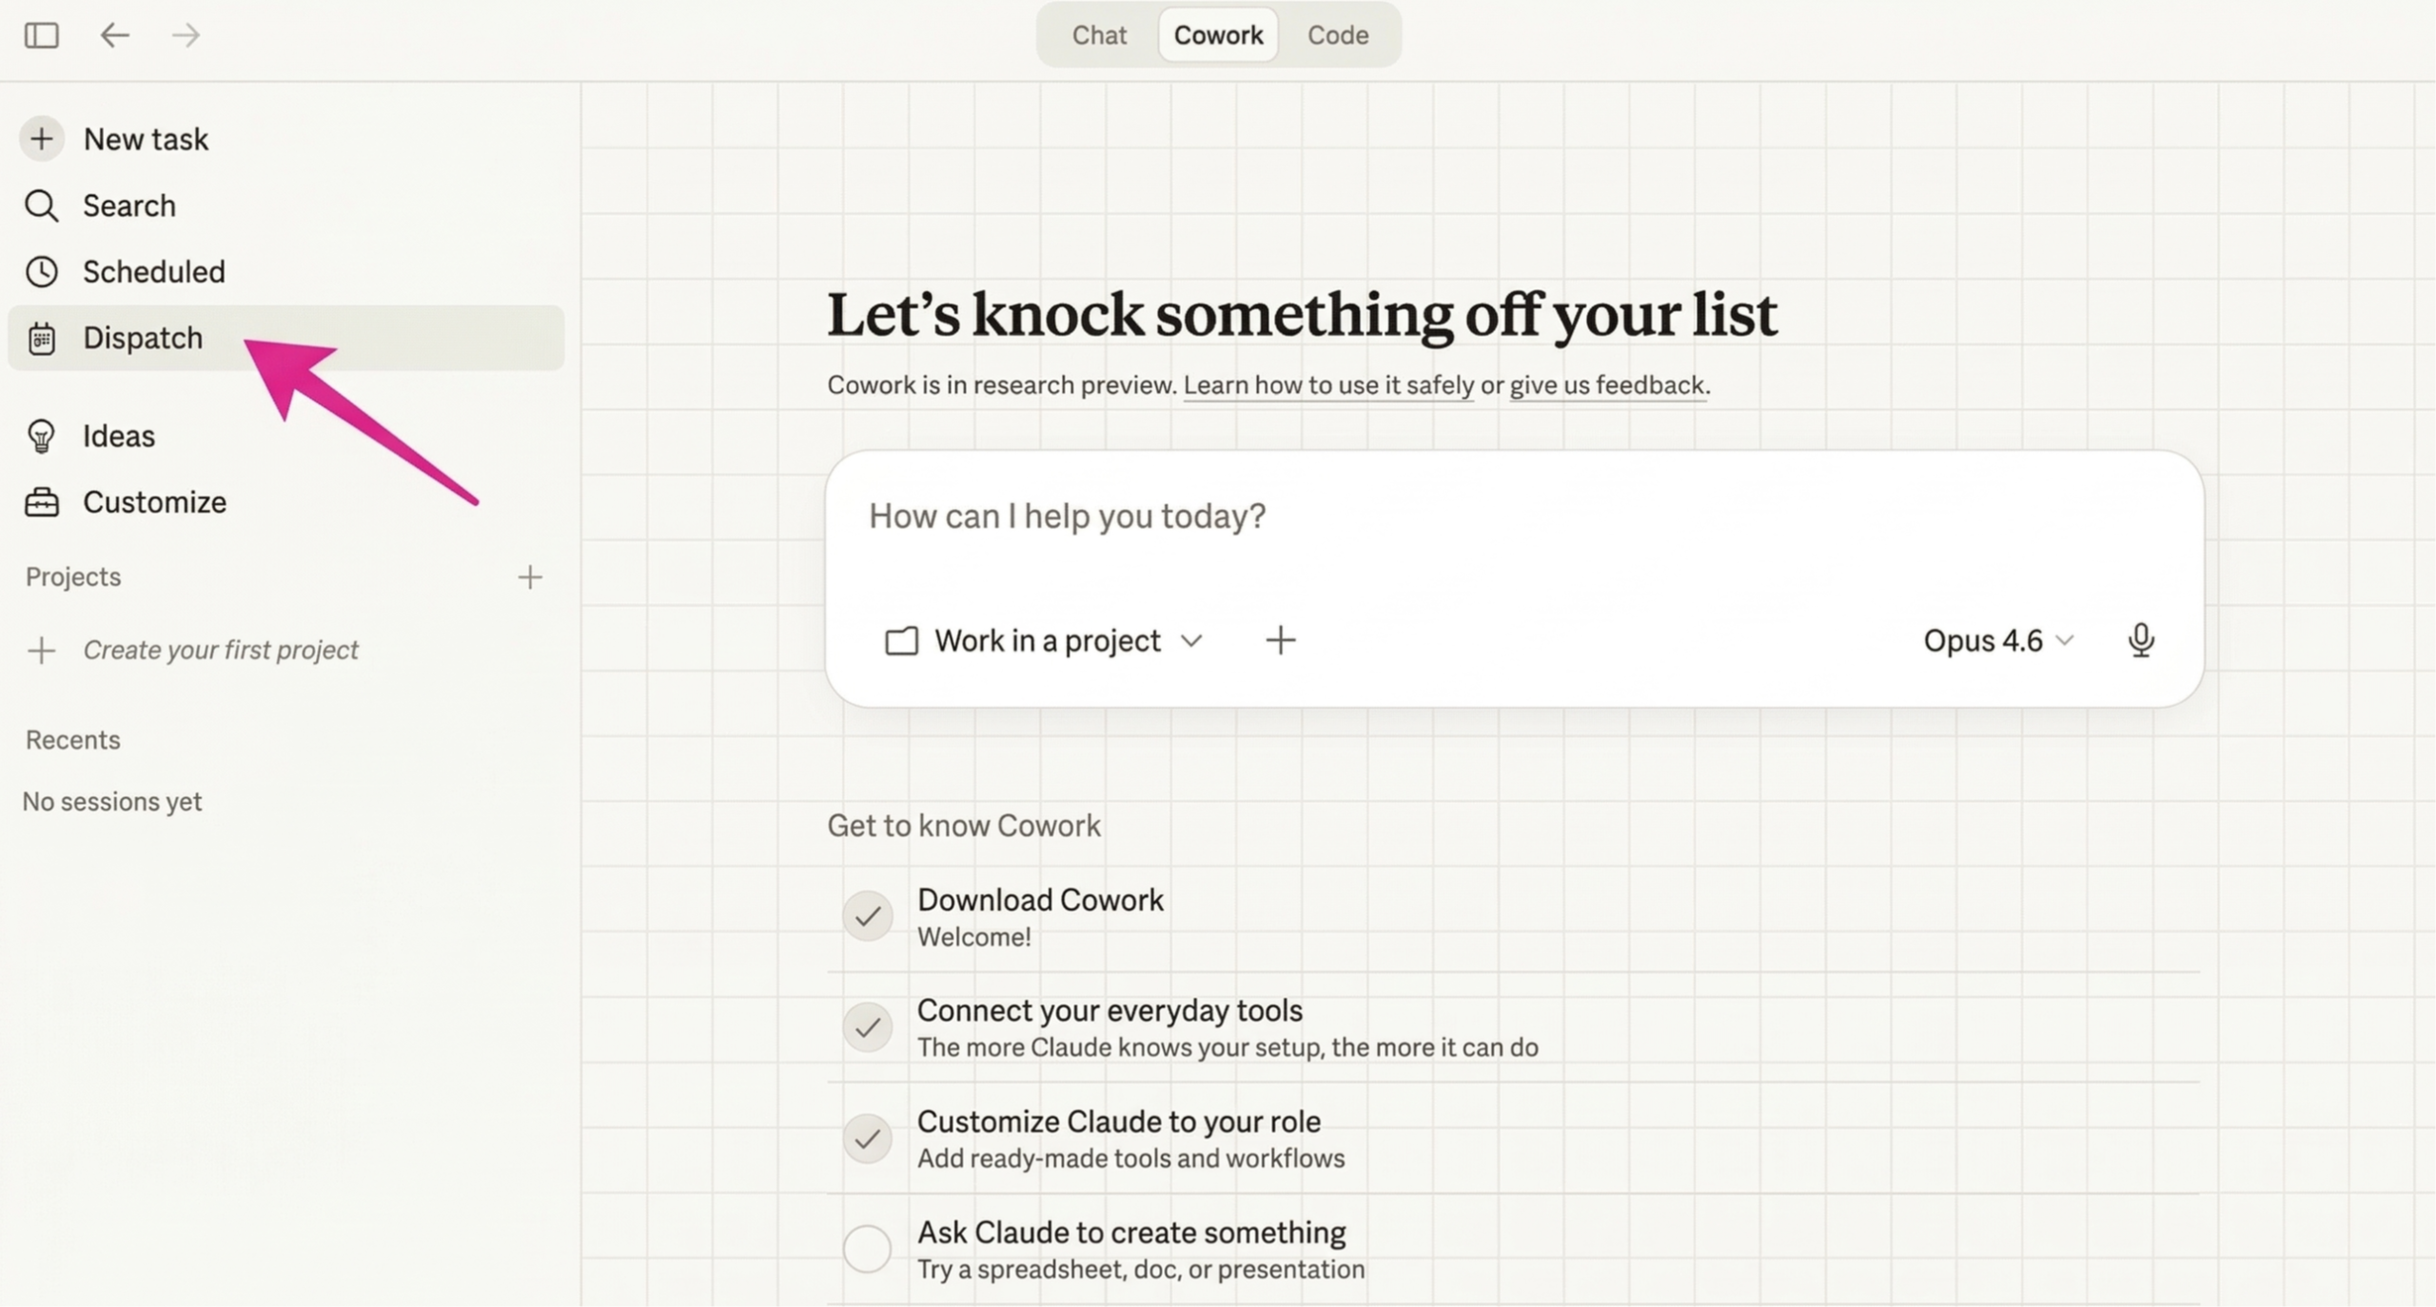Toggle the Customize Claude to your role check
The image size is (2436, 1307).
click(x=867, y=1138)
